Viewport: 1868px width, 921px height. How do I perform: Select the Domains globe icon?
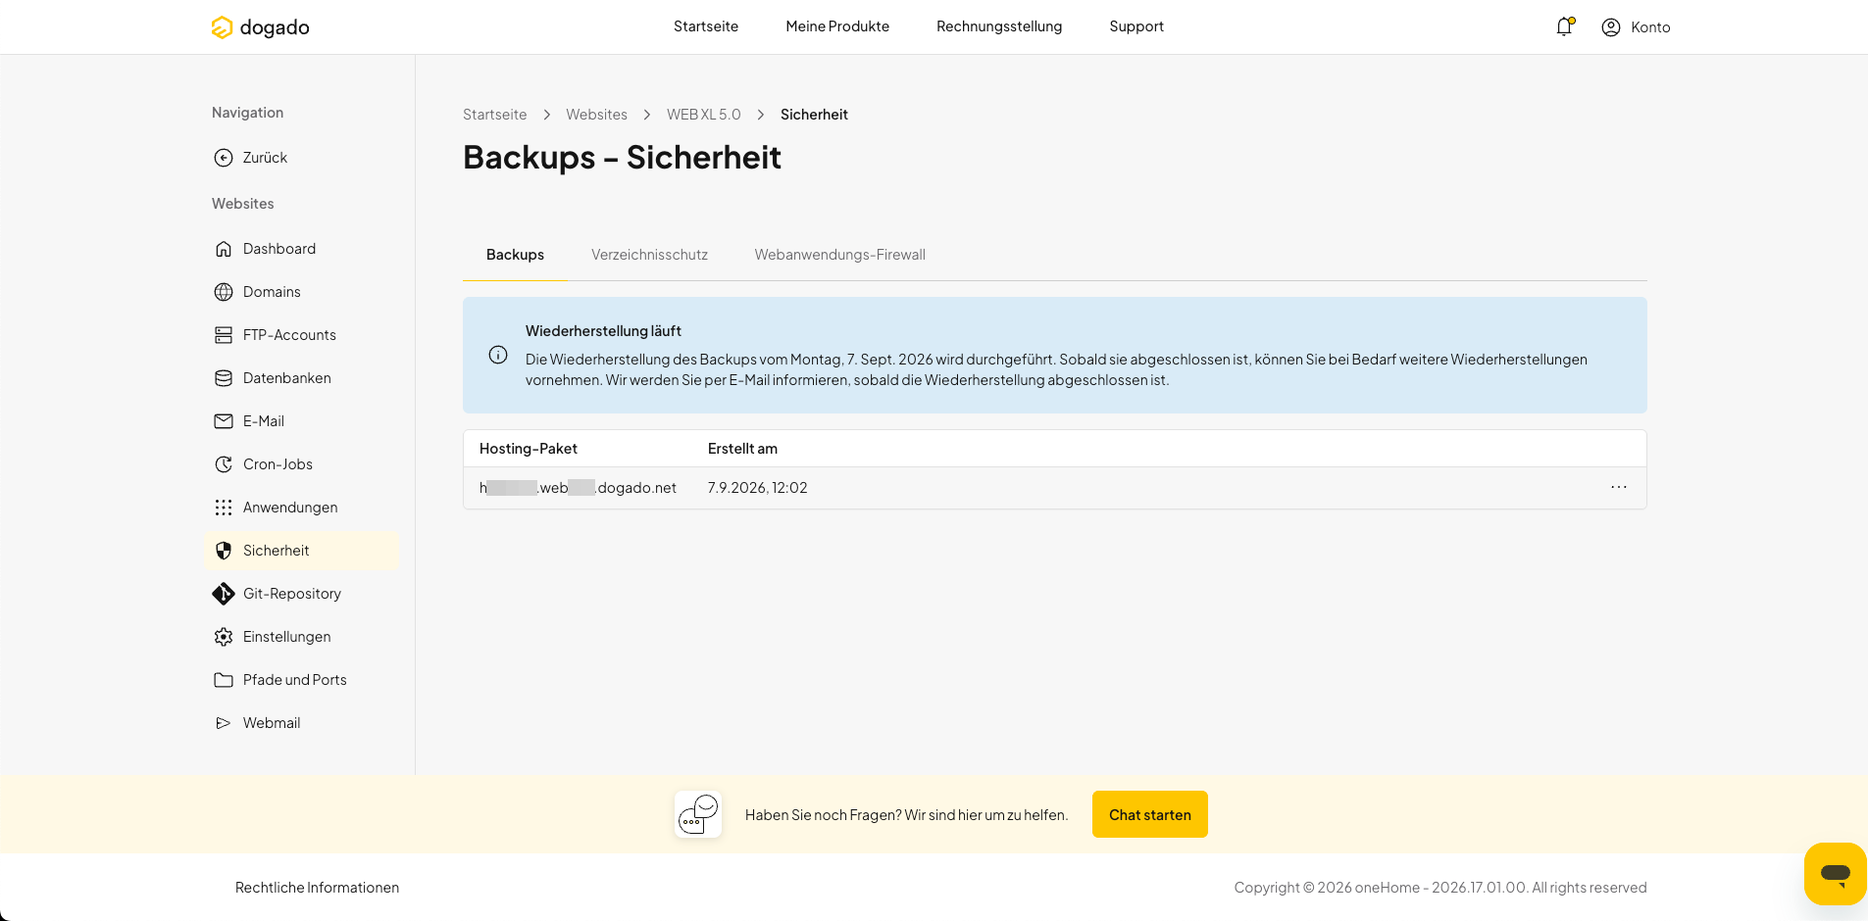click(x=224, y=292)
